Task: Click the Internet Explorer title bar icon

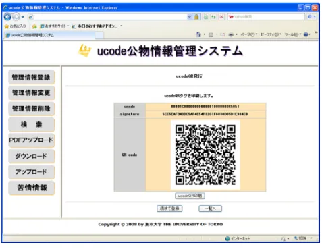Action: pyautogui.click(x=5, y=8)
